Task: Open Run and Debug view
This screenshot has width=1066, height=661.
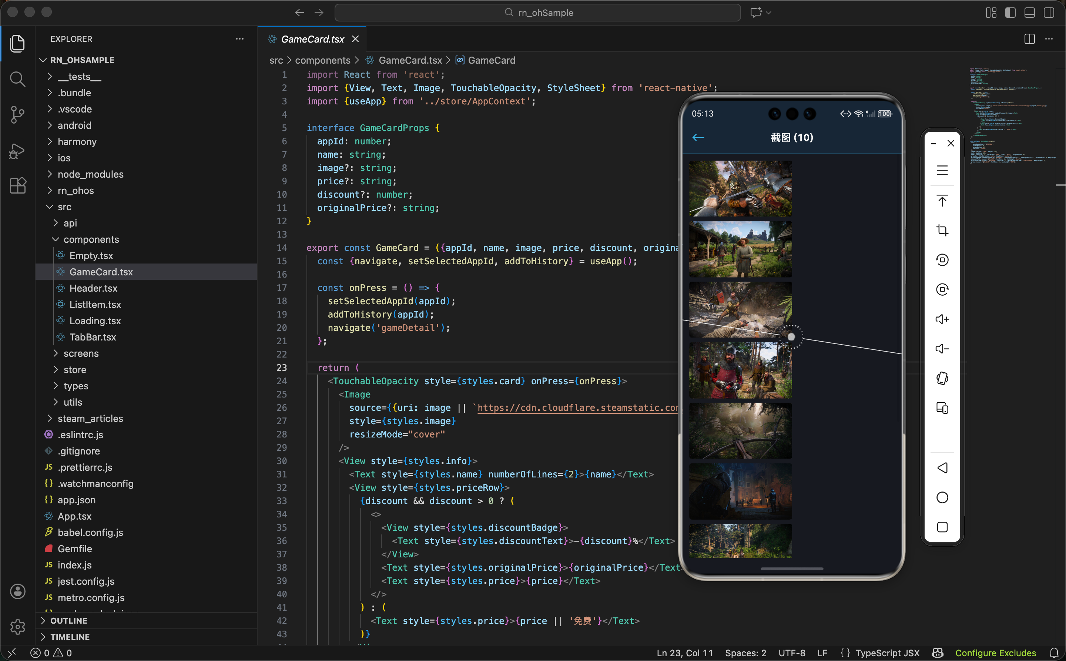Action: (17, 151)
